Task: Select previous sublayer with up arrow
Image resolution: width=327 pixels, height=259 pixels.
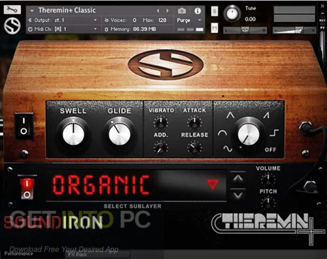Action: tap(238, 178)
